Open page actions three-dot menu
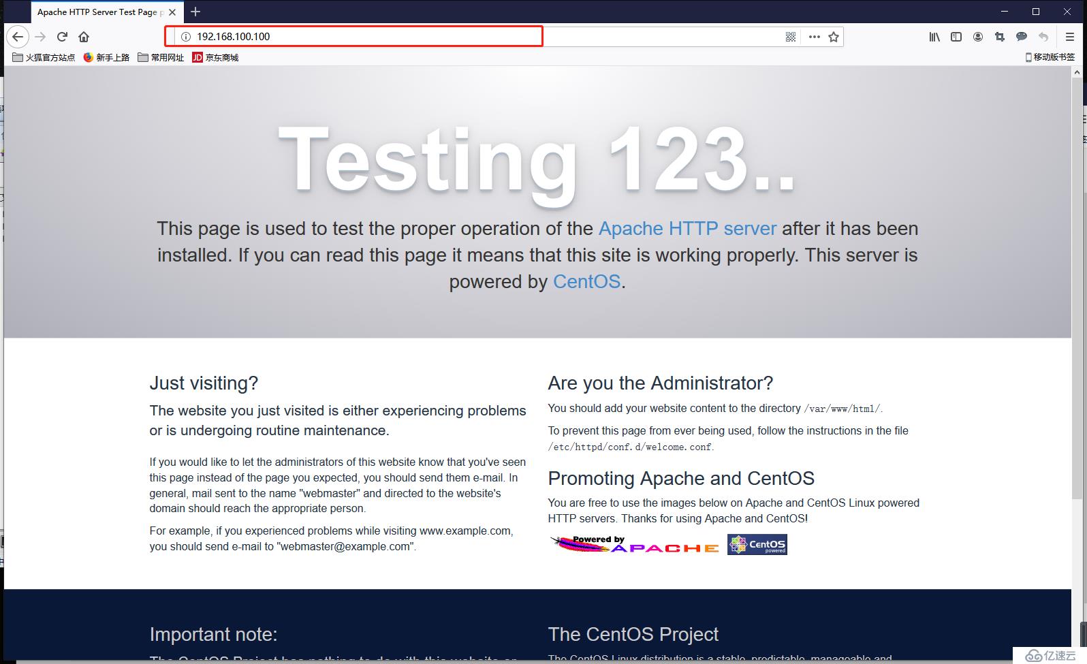 click(x=814, y=37)
